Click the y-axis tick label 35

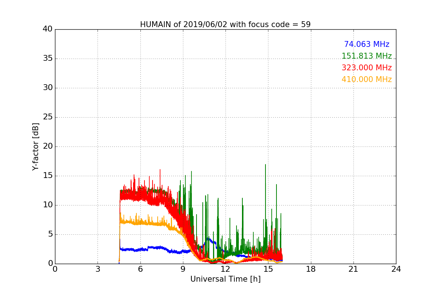click(48, 59)
